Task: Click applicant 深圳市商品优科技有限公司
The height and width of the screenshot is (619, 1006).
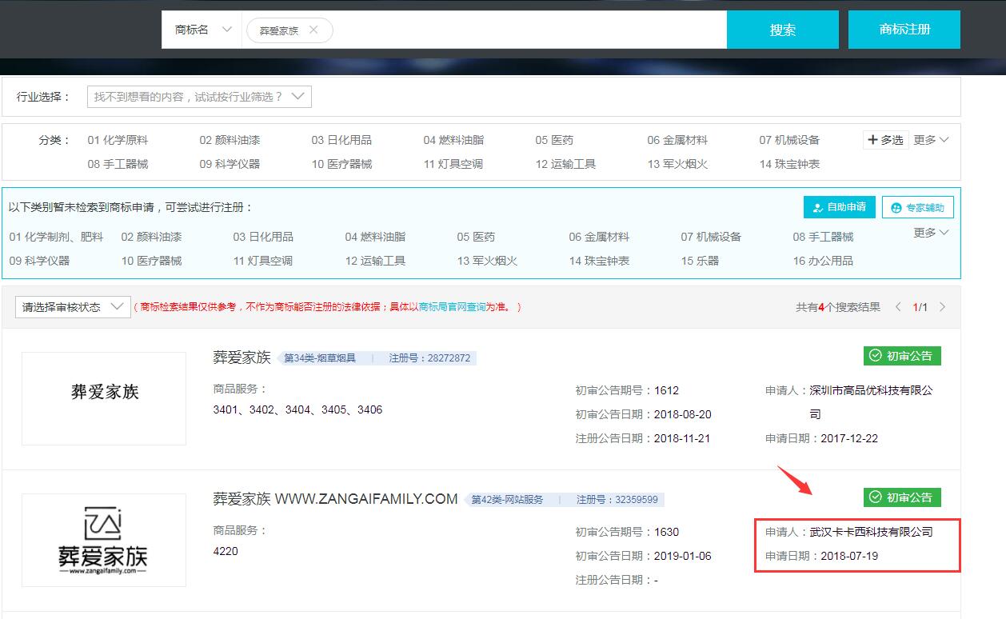Action: click(871, 402)
